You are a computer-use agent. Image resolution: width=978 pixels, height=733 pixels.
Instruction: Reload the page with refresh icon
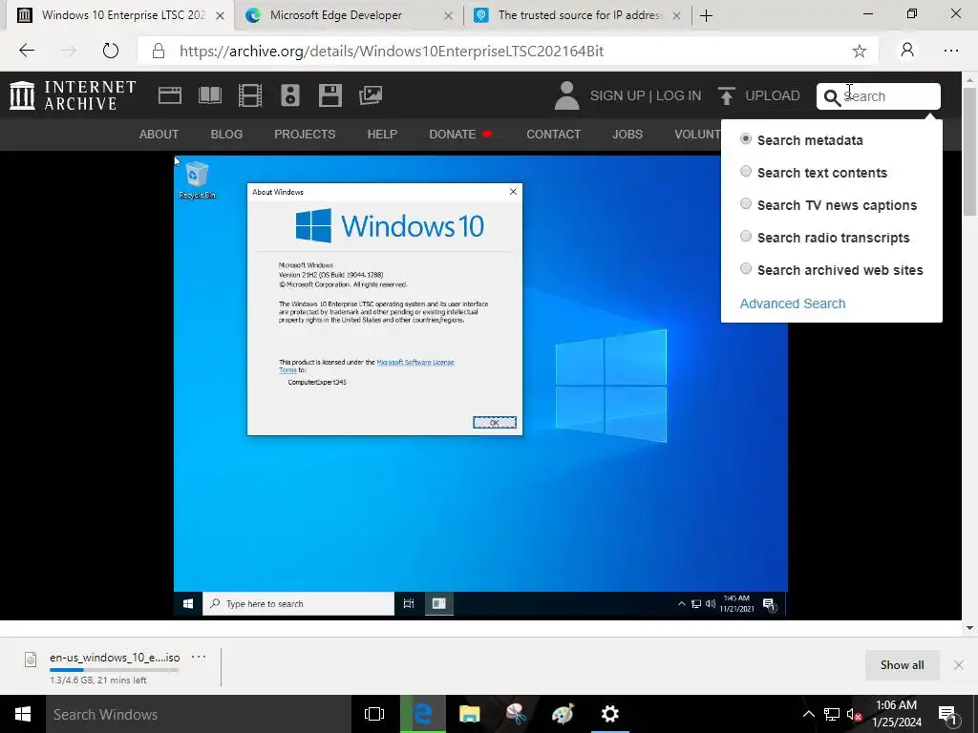(x=111, y=51)
